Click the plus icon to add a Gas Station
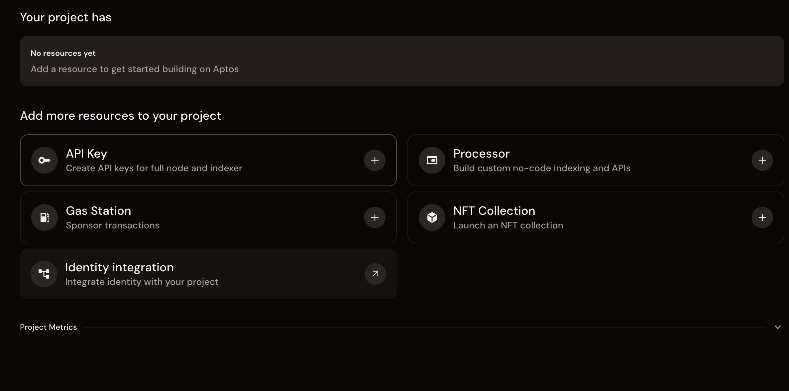This screenshot has height=391, width=789. click(375, 217)
